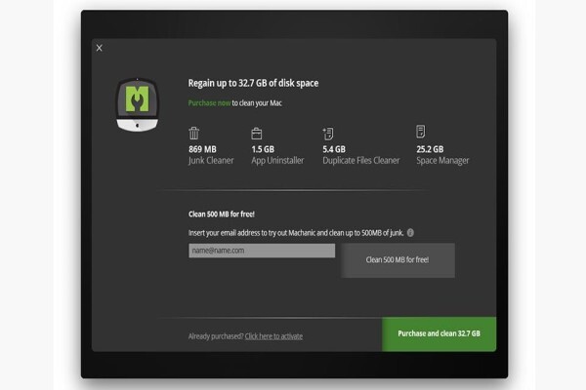Click the "869 MB" value
Image resolution: width=586 pixels, height=390 pixels.
tap(202, 149)
